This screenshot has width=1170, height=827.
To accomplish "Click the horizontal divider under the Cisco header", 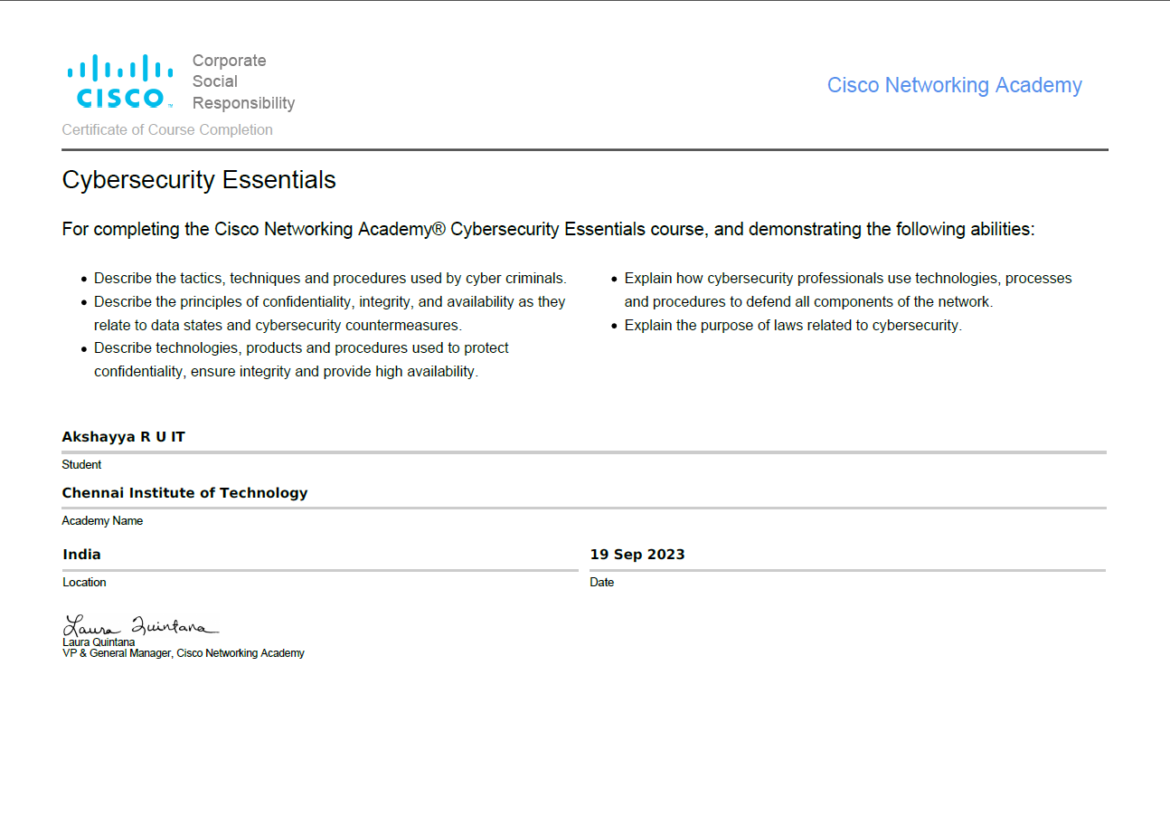I will tap(585, 150).
